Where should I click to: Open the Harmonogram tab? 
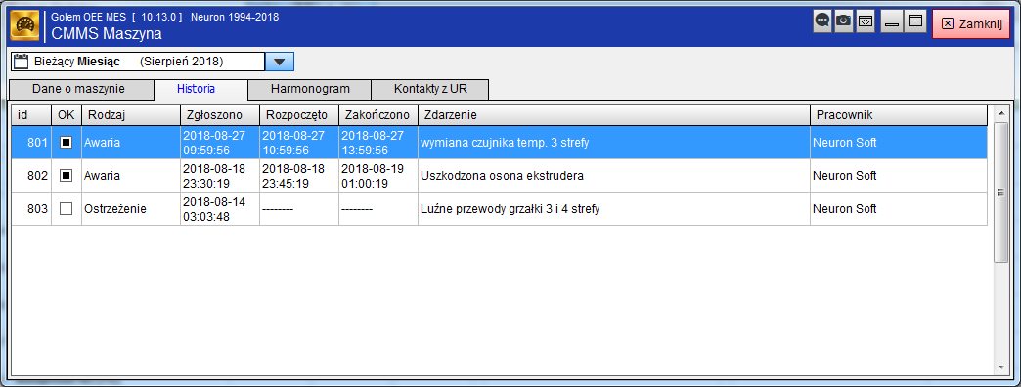tap(310, 89)
